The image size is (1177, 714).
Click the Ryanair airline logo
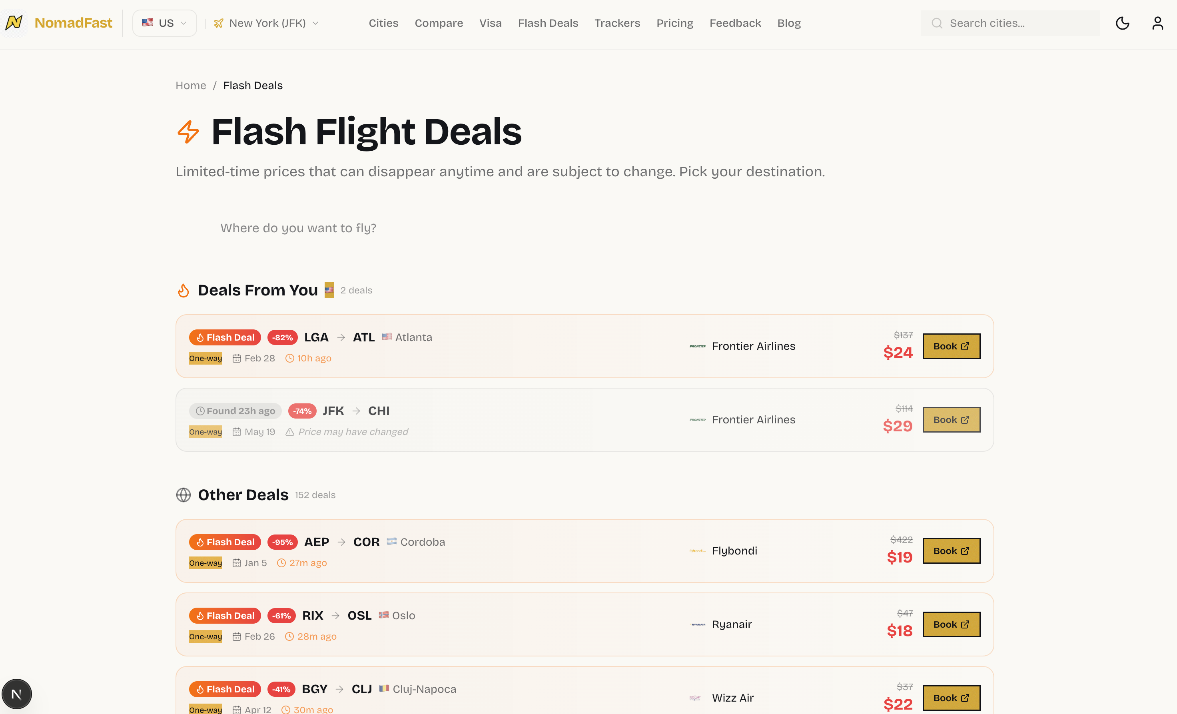click(697, 624)
